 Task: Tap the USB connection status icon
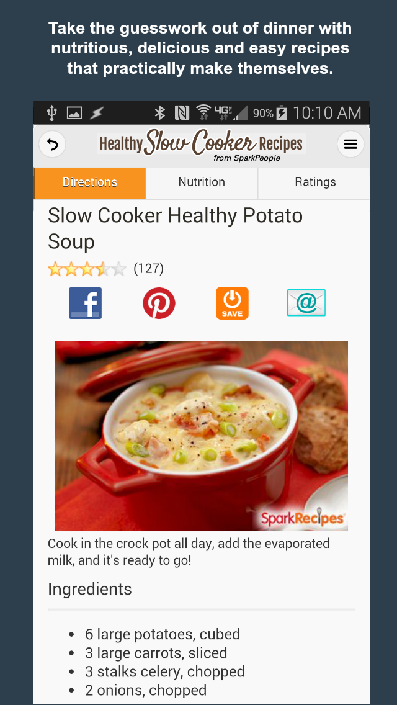coord(51,113)
